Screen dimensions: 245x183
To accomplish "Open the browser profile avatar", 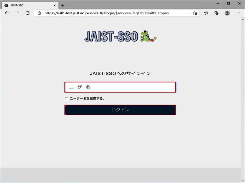I will (227, 13).
